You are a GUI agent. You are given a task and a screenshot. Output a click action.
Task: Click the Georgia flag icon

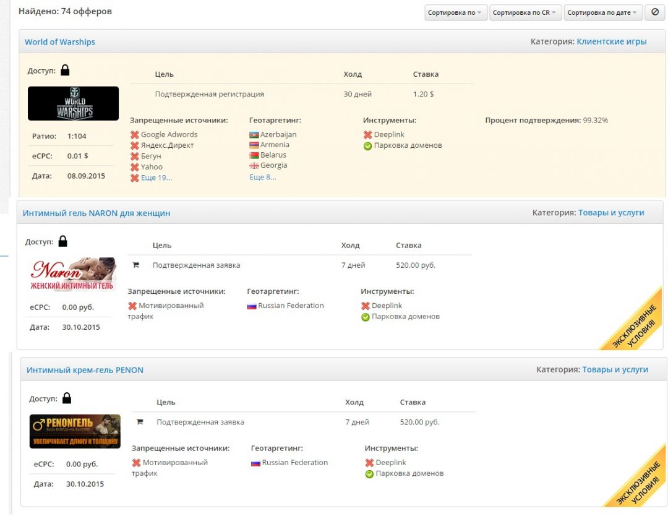click(254, 165)
